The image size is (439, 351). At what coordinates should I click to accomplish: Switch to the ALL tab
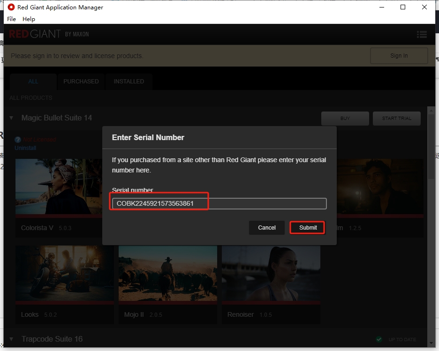pos(33,82)
